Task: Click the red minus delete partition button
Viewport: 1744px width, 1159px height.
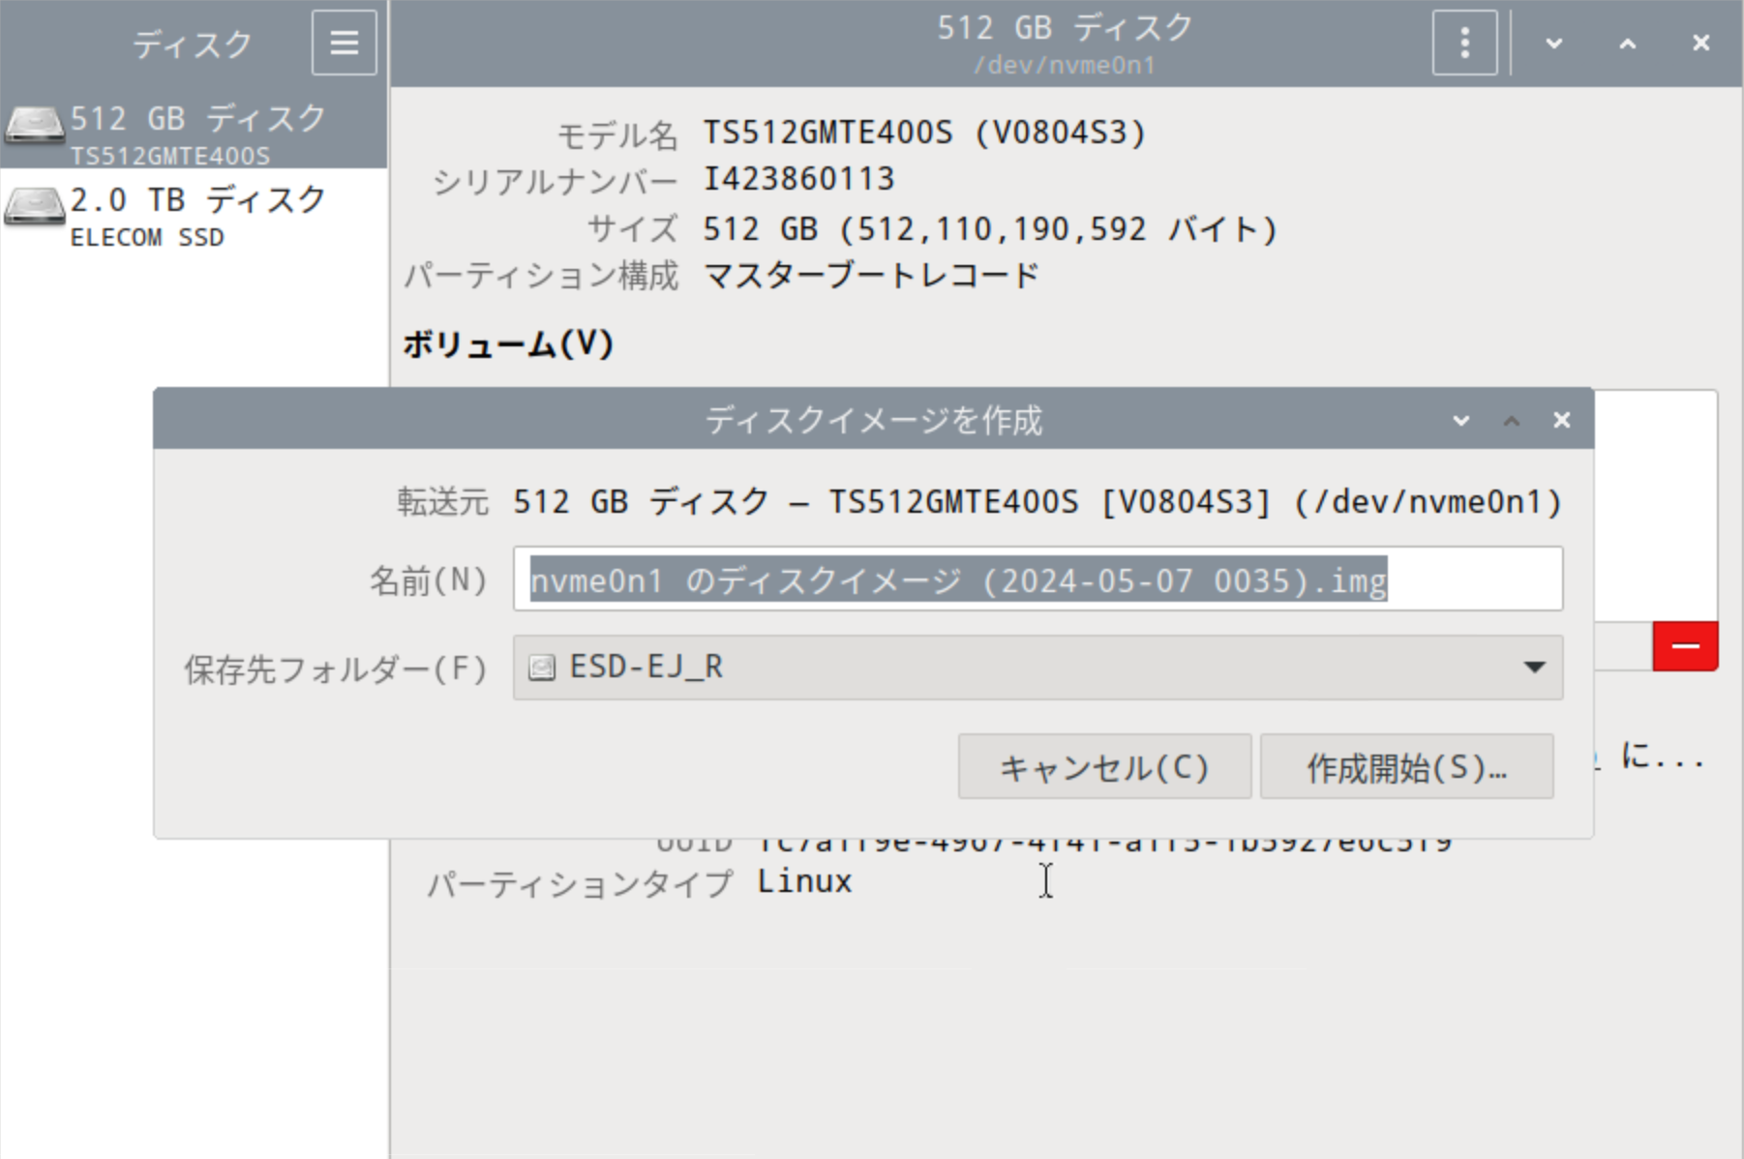Action: click(1685, 646)
